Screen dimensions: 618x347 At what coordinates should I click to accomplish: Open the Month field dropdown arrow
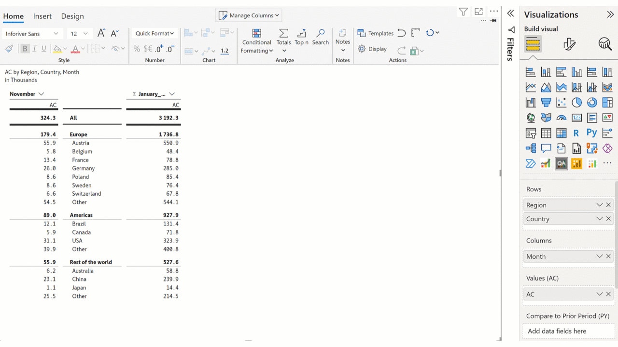(599, 256)
